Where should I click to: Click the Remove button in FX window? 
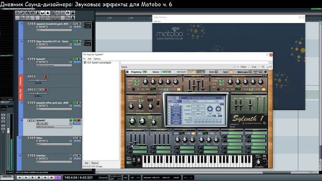[95, 163]
